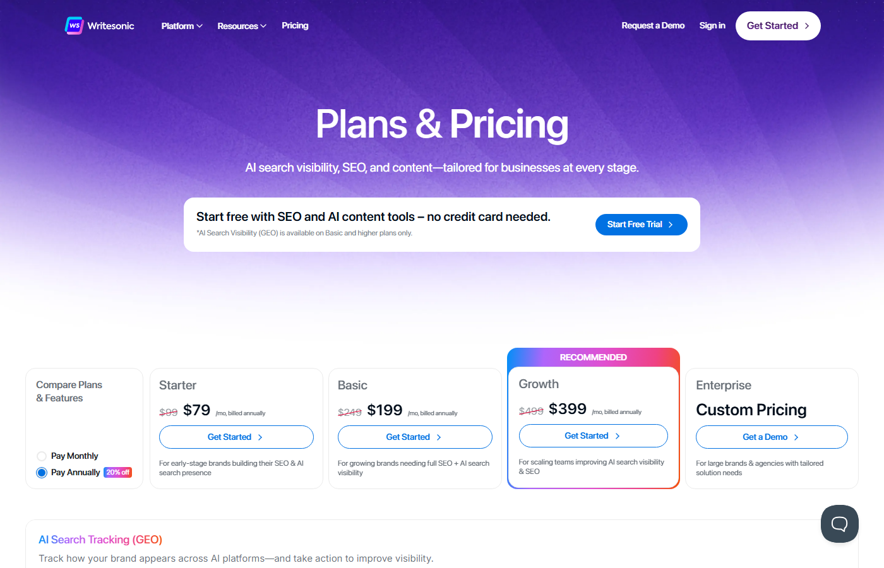Image resolution: width=884 pixels, height=568 pixels.
Task: Open the Resources dropdown menu
Action: point(242,25)
